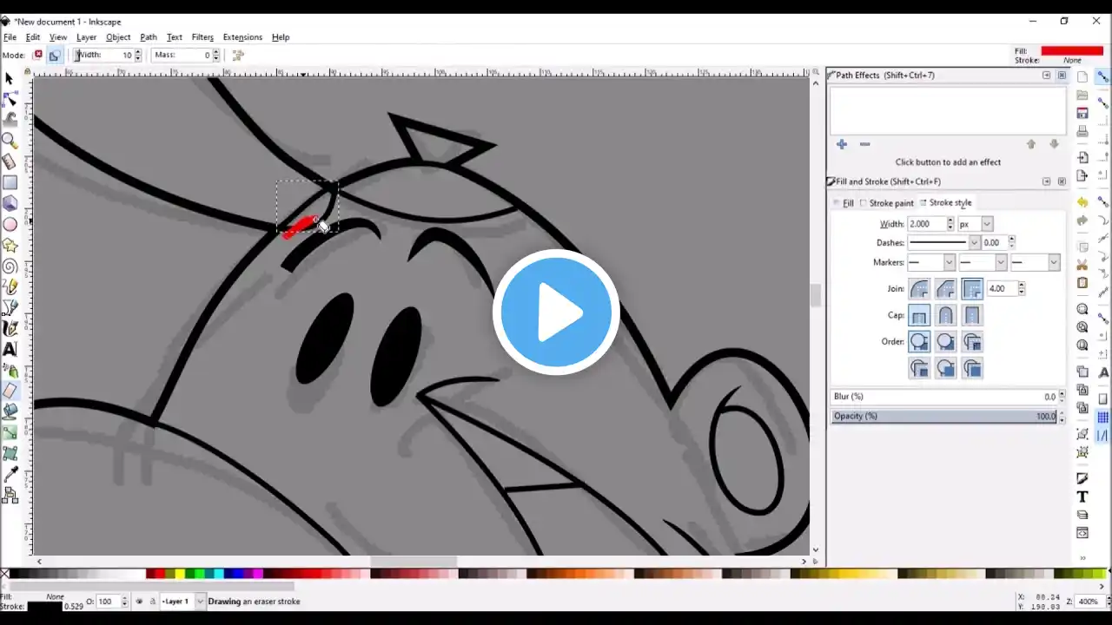Select the Connector tool
The width and height of the screenshot is (1112, 625).
[10, 495]
